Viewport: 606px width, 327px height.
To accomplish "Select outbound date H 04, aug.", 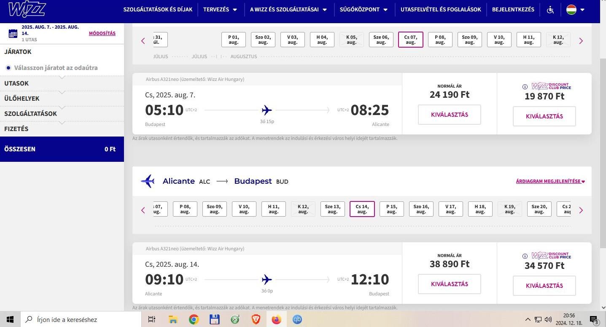I will [322, 40].
